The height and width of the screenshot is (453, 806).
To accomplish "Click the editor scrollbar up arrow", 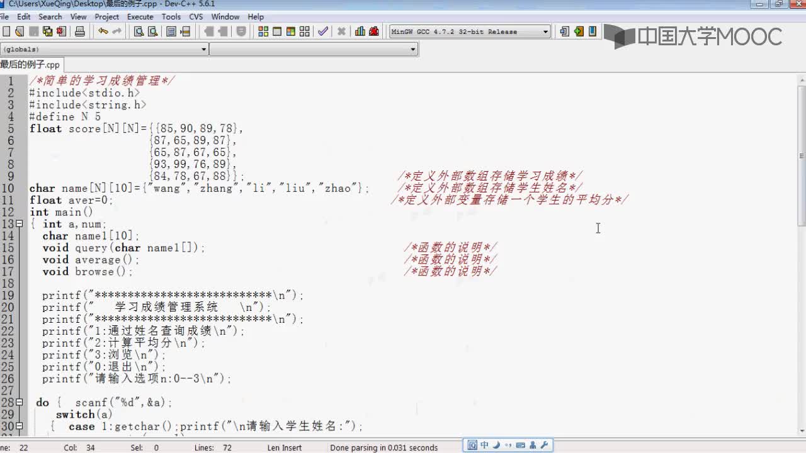I will [802, 79].
